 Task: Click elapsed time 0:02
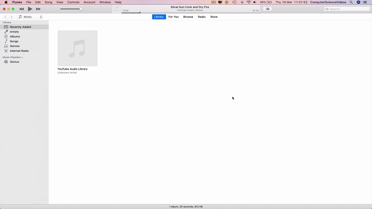point(126,10)
